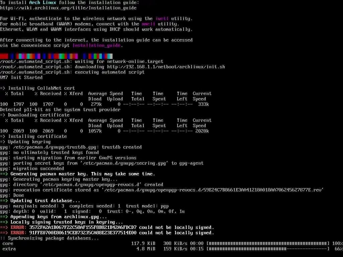Click ':: Synchronizing package databases...' line

coord(50,238)
